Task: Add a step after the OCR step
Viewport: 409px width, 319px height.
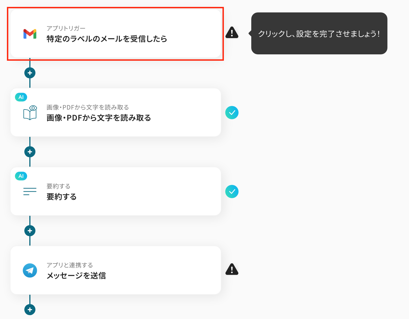Action: pyautogui.click(x=30, y=152)
